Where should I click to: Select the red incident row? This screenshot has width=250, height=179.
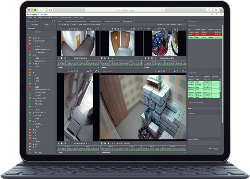tap(204, 35)
